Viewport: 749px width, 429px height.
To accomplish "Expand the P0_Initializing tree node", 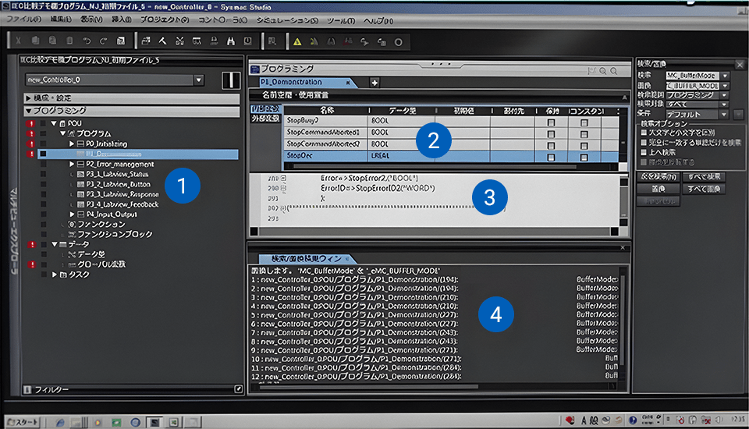I will click(x=72, y=144).
